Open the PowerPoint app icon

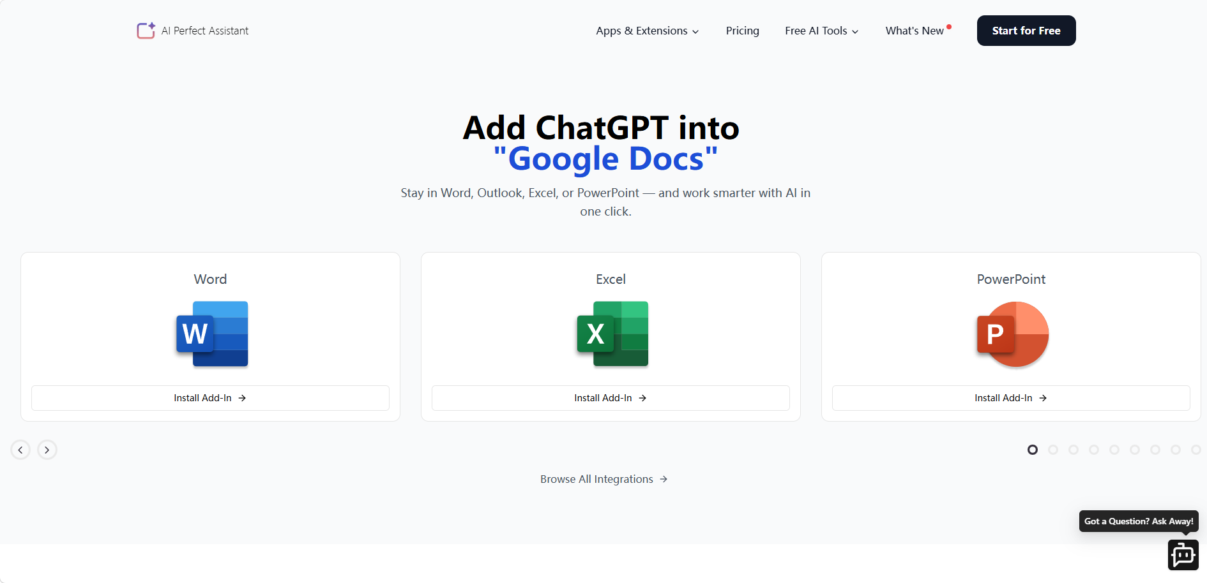click(x=1013, y=334)
